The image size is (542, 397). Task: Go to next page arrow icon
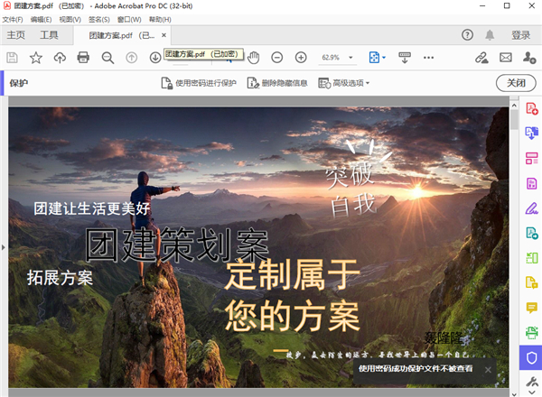[x=155, y=58]
